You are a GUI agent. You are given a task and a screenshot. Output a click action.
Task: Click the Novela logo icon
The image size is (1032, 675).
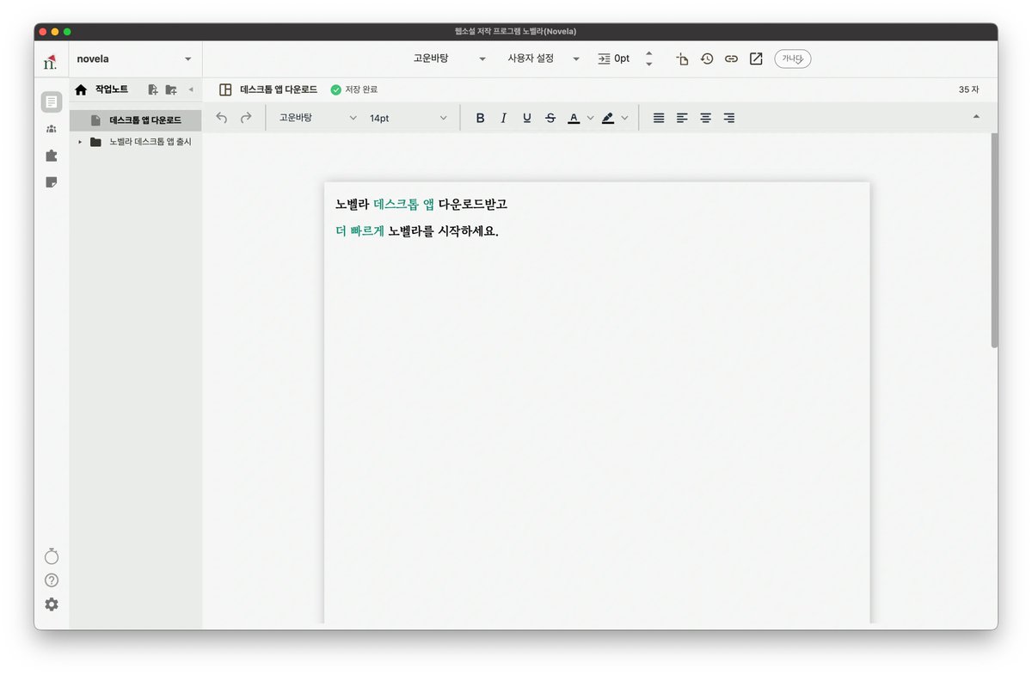pyautogui.click(x=50, y=62)
